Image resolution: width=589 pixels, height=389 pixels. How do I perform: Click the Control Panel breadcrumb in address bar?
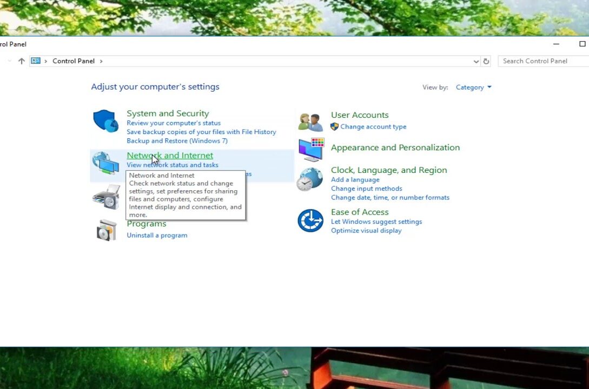click(x=74, y=61)
